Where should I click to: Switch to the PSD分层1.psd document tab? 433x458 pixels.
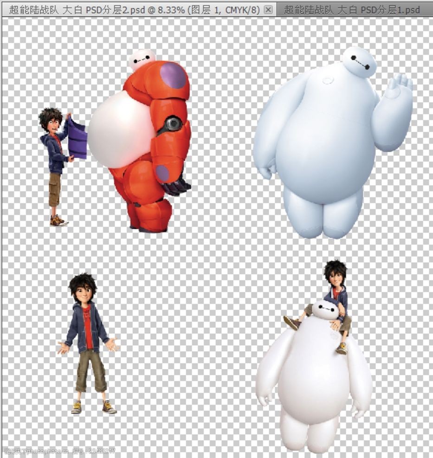(355, 10)
